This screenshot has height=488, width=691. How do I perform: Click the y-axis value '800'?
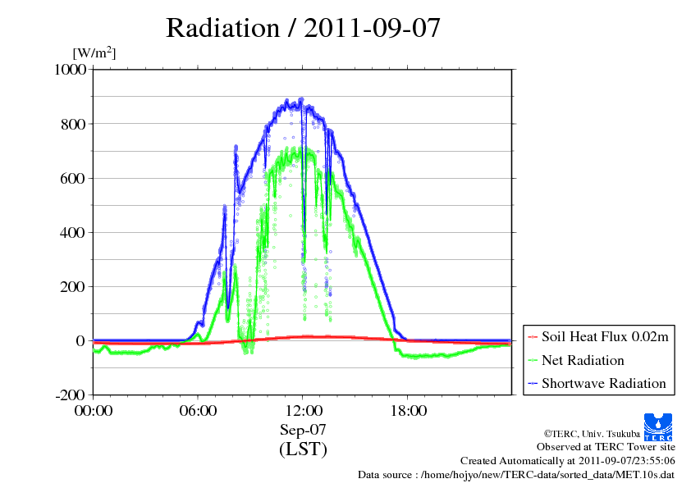tap(73, 124)
